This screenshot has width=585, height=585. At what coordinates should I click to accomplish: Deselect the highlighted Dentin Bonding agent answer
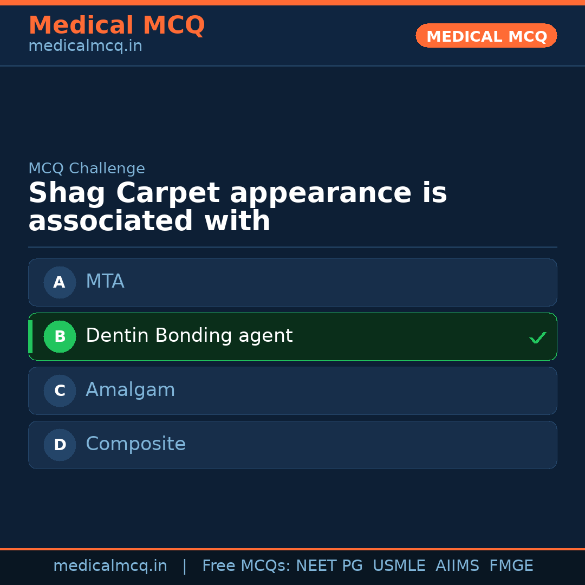292,336
